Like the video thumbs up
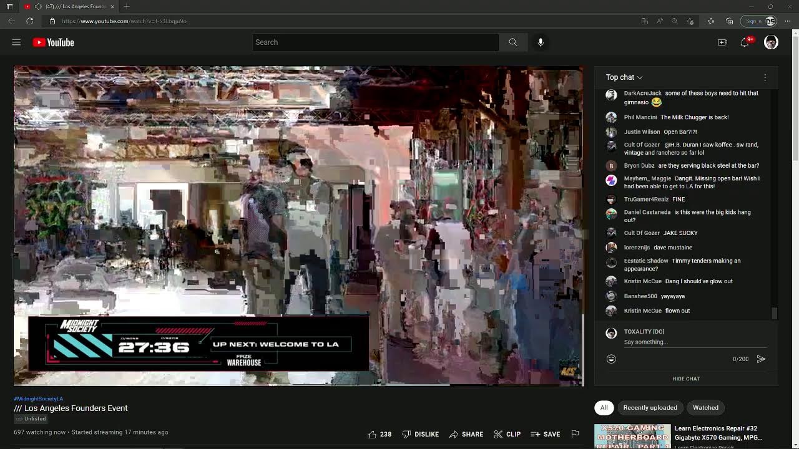 tap(372, 434)
